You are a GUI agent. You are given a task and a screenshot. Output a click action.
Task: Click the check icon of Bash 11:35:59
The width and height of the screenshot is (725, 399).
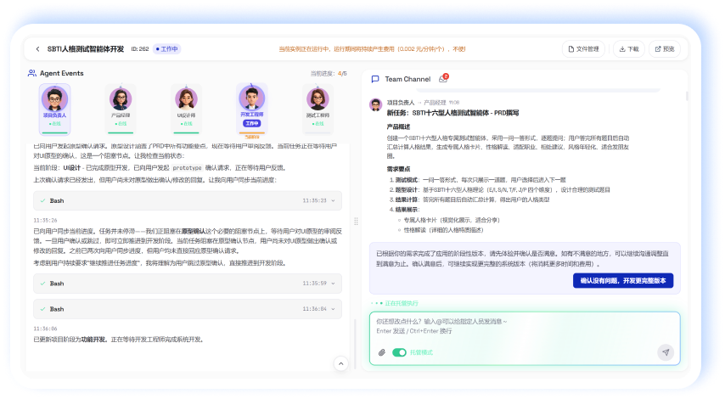42,284
